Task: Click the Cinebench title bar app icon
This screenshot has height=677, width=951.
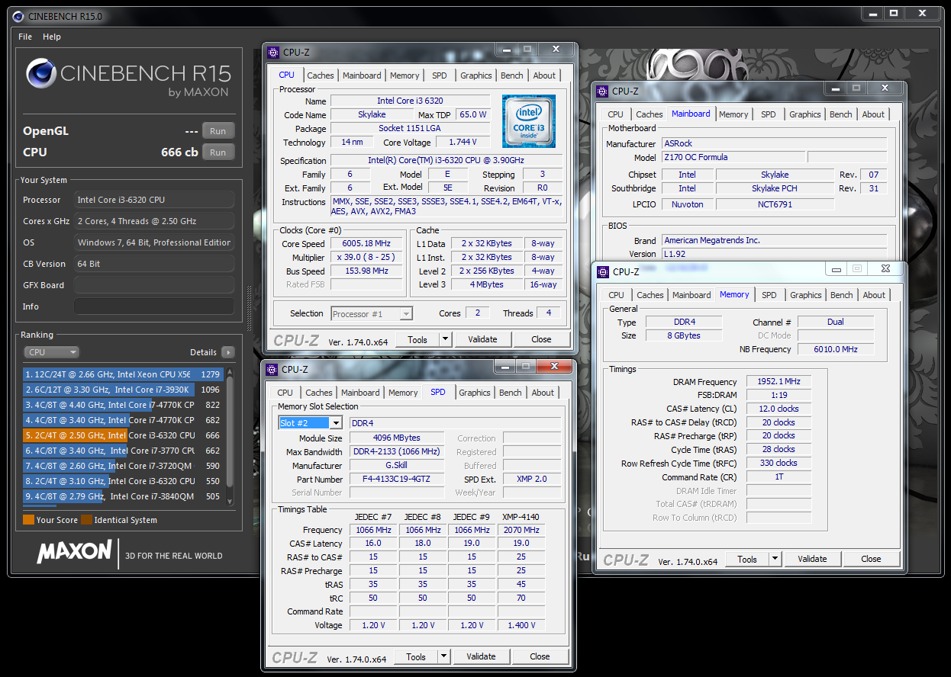Action: pyautogui.click(x=18, y=16)
